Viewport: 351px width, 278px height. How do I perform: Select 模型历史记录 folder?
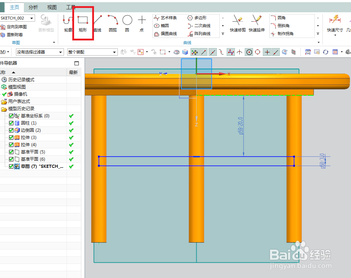(x=21, y=109)
